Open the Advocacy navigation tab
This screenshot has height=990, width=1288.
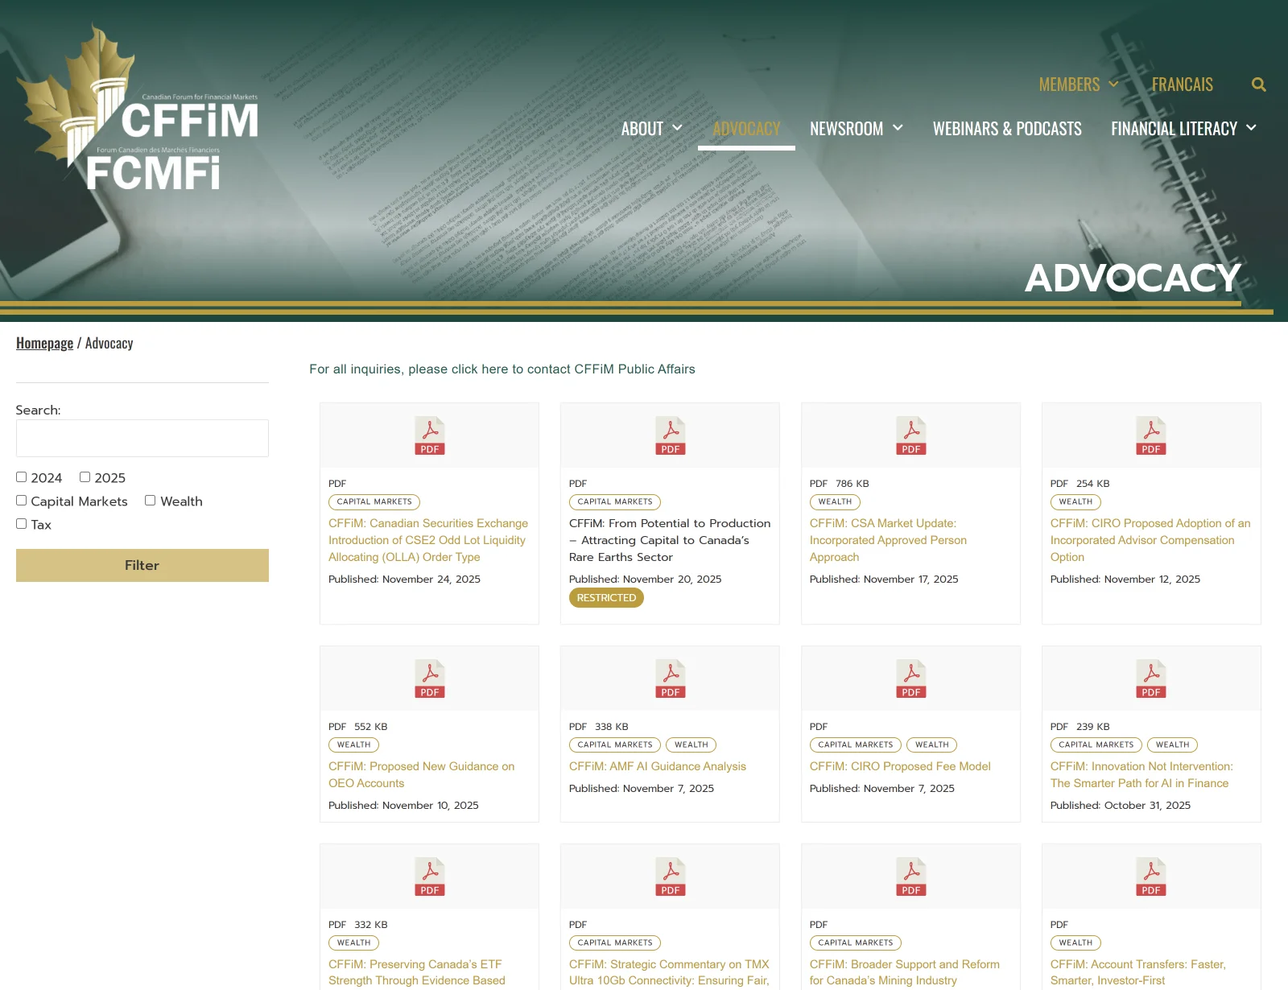746,129
